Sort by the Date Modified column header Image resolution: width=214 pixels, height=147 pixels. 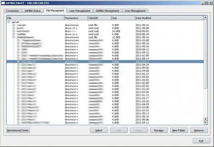pyautogui.click(x=169, y=18)
